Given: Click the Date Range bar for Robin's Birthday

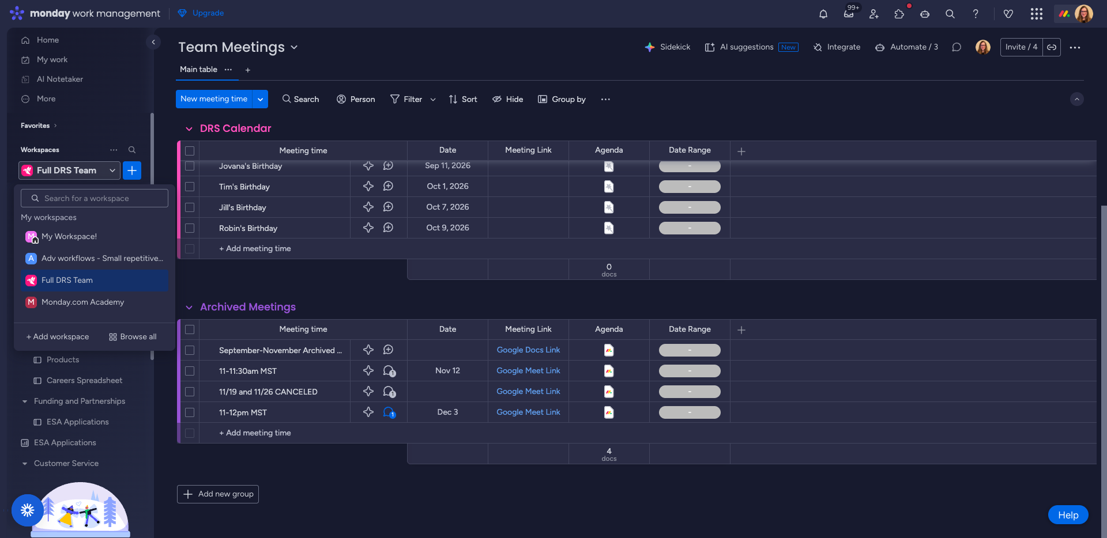Looking at the screenshot, I should coord(690,228).
